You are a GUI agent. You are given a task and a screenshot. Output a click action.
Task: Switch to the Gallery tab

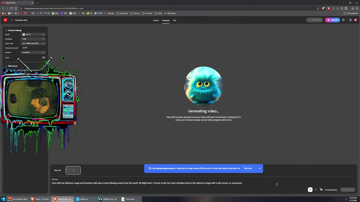pyautogui.click(x=156, y=20)
